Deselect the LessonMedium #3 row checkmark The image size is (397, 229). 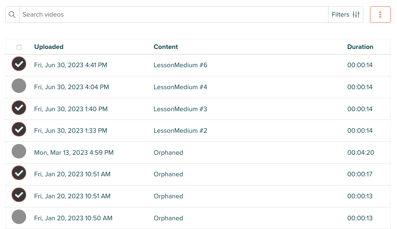[x=19, y=108]
